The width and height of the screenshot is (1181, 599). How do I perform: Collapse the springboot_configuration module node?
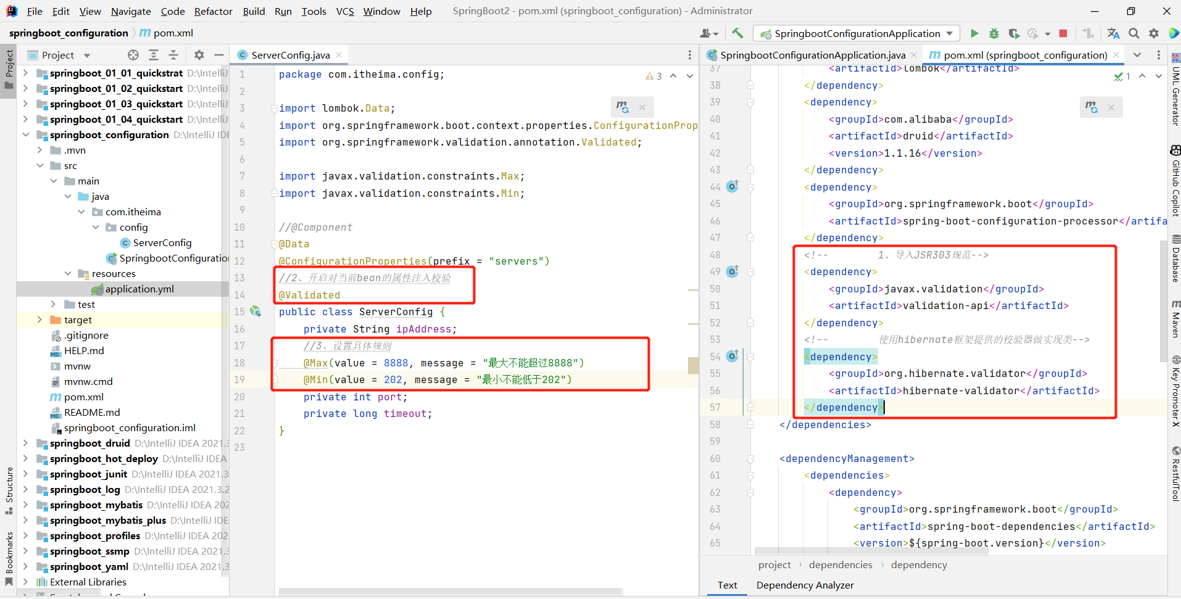pos(25,134)
